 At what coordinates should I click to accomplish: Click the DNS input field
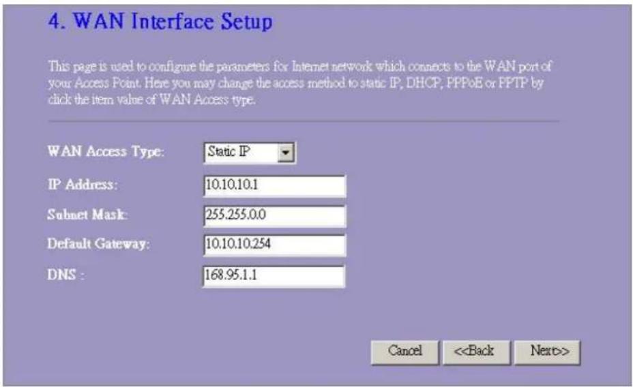click(x=274, y=276)
